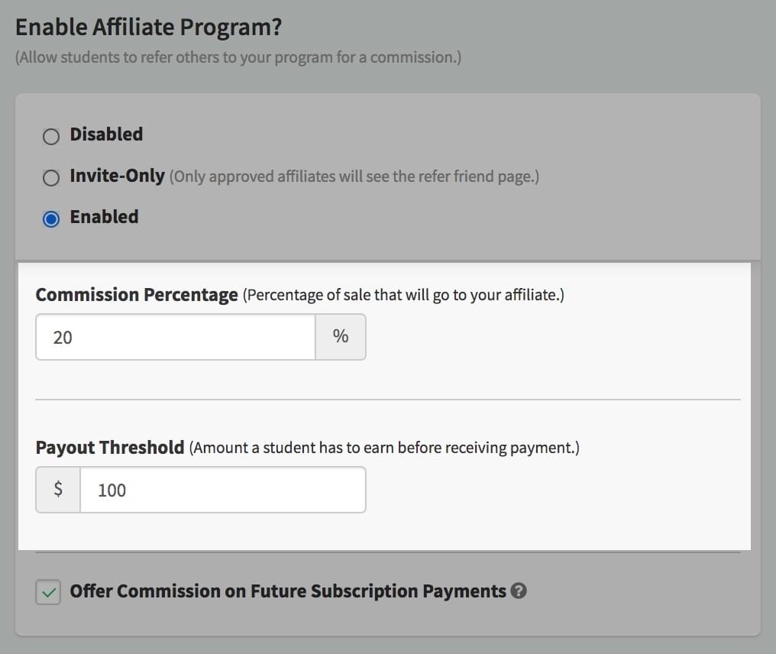Click the Disabled option label
The width and height of the screenshot is (776, 654).
click(x=106, y=134)
